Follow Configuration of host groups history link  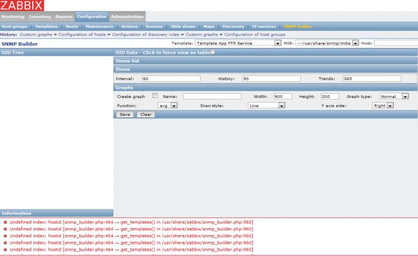tap(254, 35)
